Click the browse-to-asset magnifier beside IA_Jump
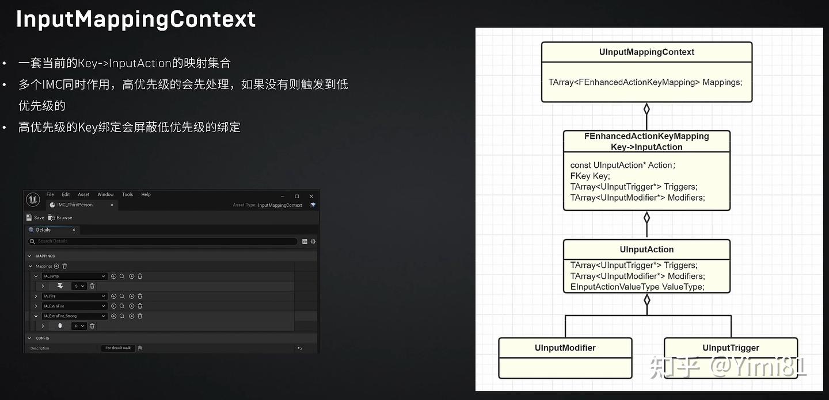This screenshot has height=400, width=829. [122, 276]
